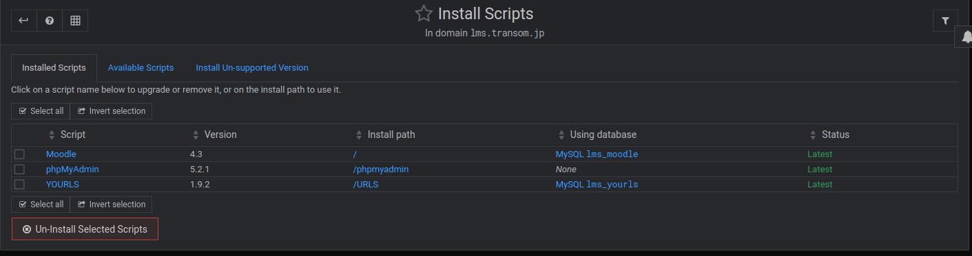972x256 pixels.
Task: Open the /phpmyadmin install path link
Action: coord(381,170)
